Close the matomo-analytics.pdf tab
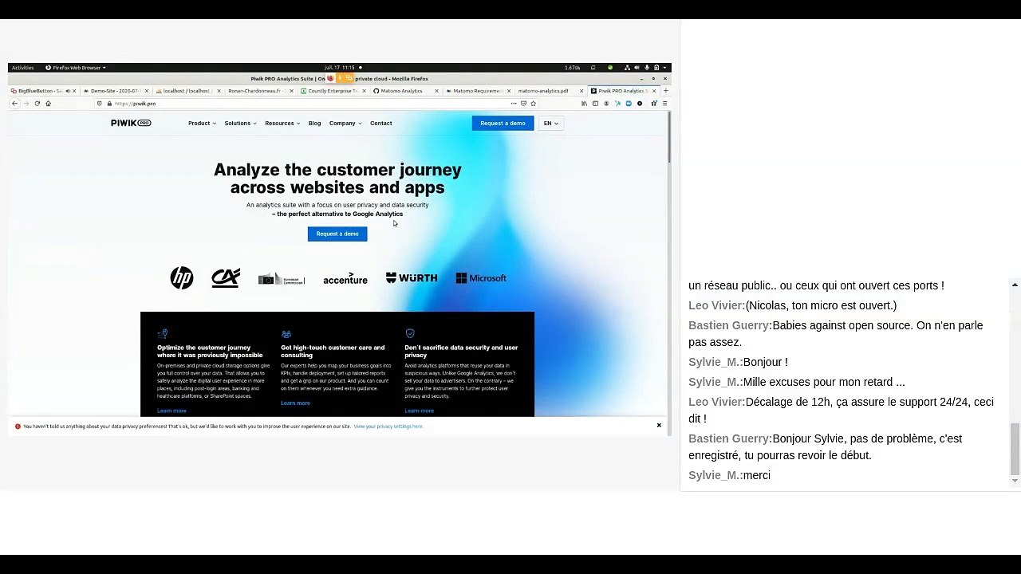Viewport: 1021px width, 574px height. click(581, 91)
